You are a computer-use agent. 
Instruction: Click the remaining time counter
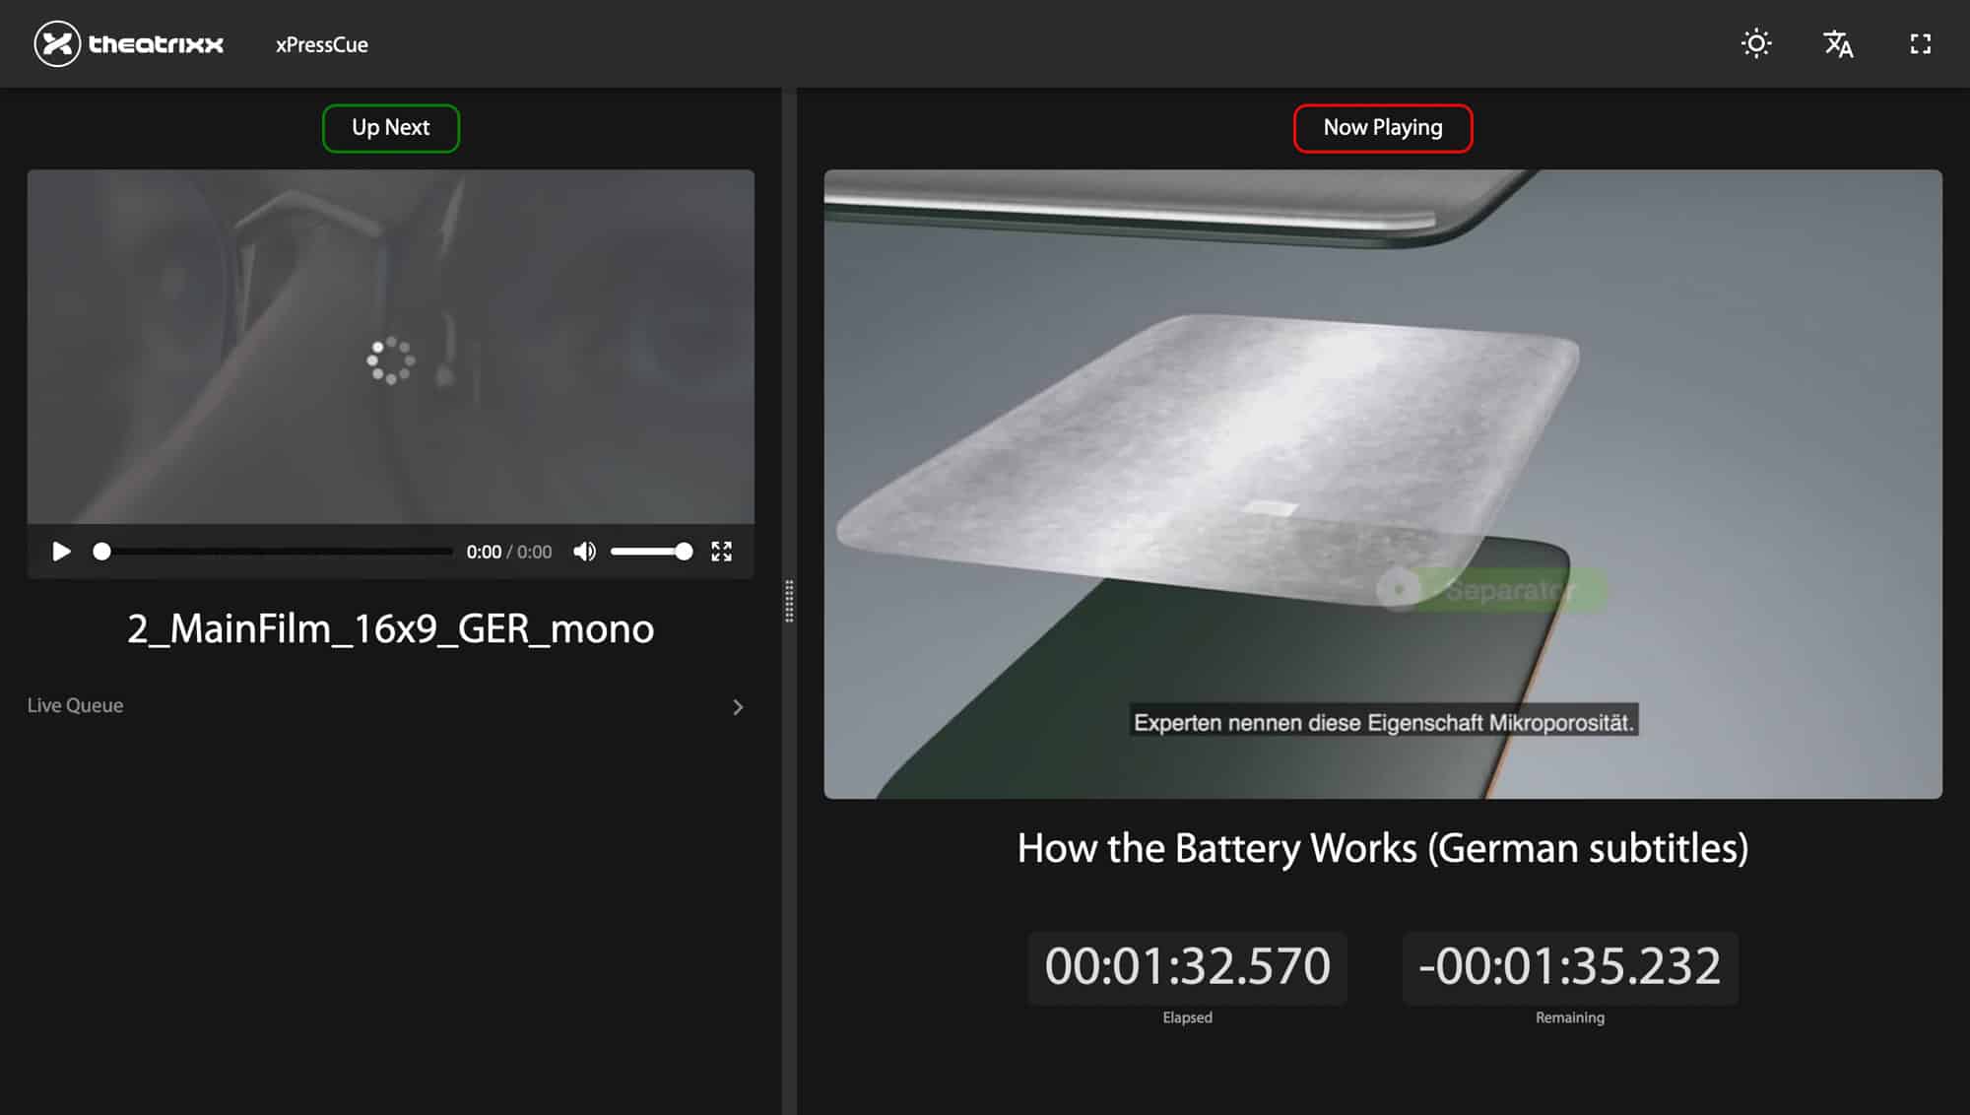point(1569,966)
